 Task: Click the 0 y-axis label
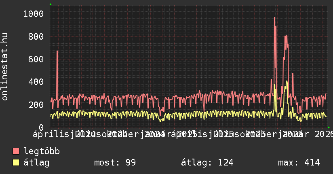click(41, 127)
